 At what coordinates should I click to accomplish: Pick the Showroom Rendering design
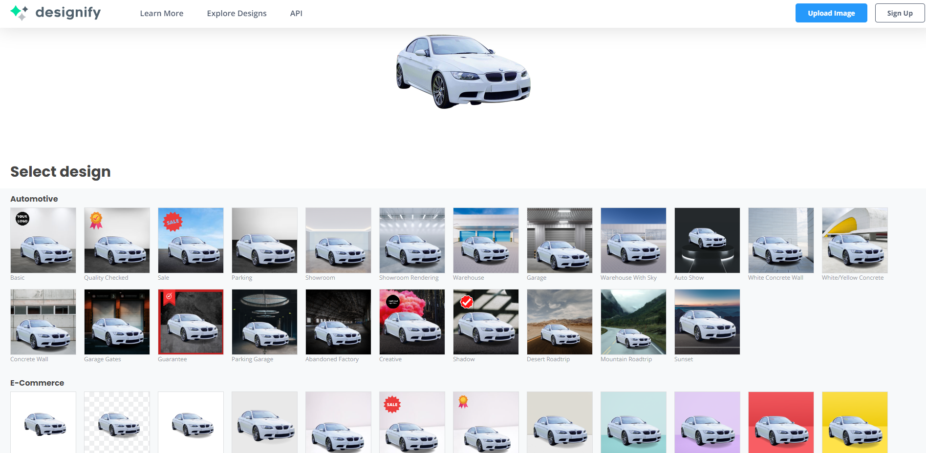[x=412, y=240]
